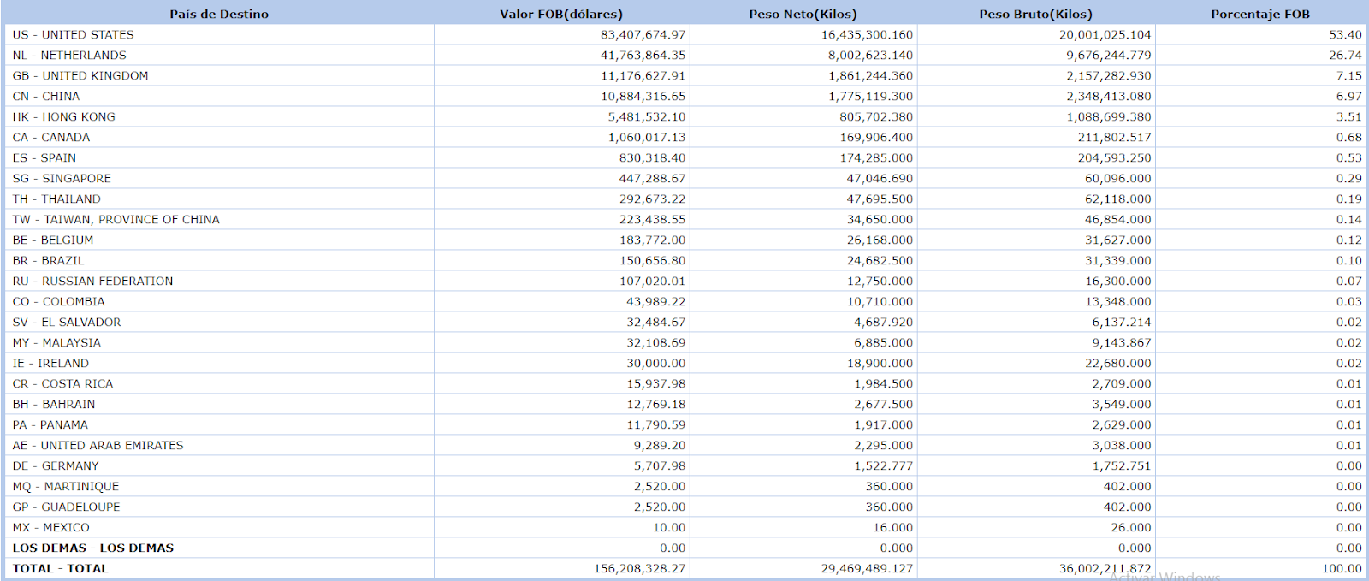This screenshot has height=581, width=1369.
Task: Select the TH - THAILAND row label
Action: pos(56,199)
